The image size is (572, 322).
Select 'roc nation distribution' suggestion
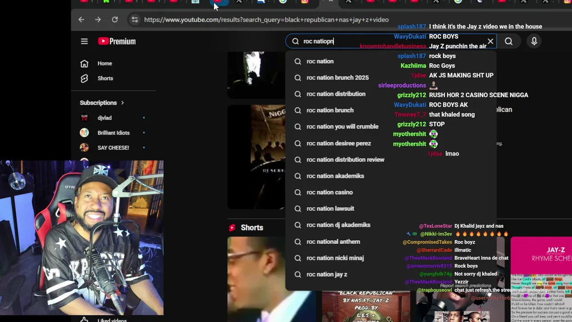[x=391, y=94]
